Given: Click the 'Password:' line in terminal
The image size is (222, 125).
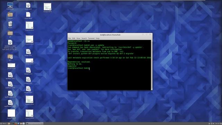Looking at the screenshot, I should (x=72, y=43).
